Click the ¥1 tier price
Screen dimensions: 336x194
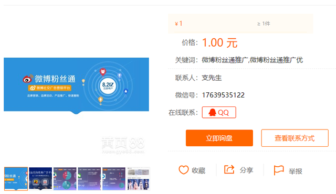tap(178, 23)
